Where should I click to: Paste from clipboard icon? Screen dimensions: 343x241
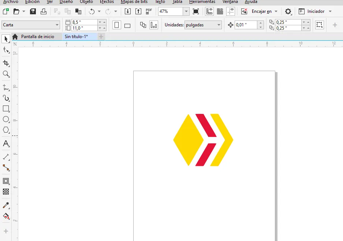[78, 11]
